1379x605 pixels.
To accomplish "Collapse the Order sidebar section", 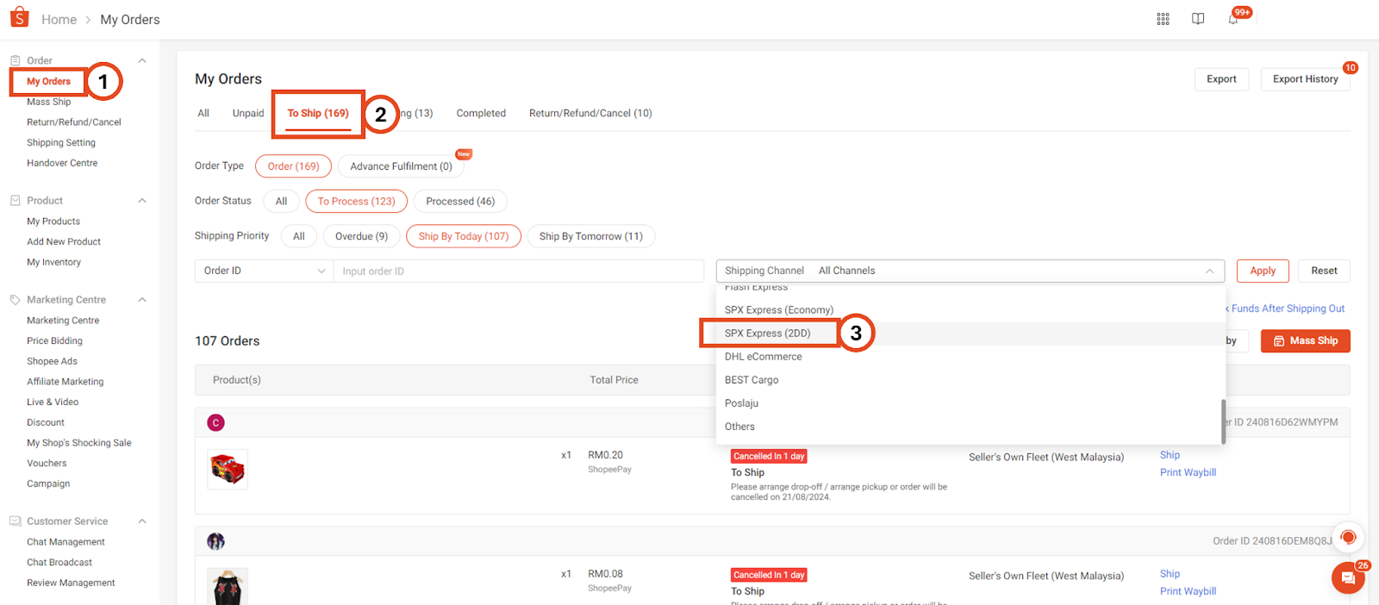I will (142, 60).
